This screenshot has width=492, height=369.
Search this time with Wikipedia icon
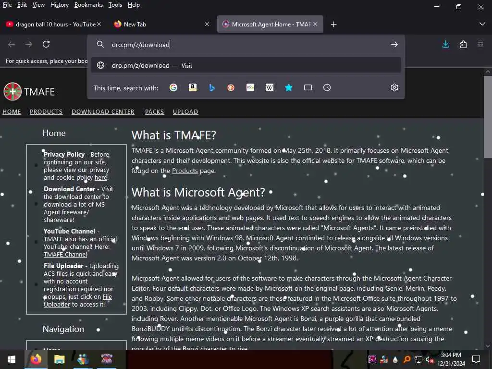click(270, 87)
